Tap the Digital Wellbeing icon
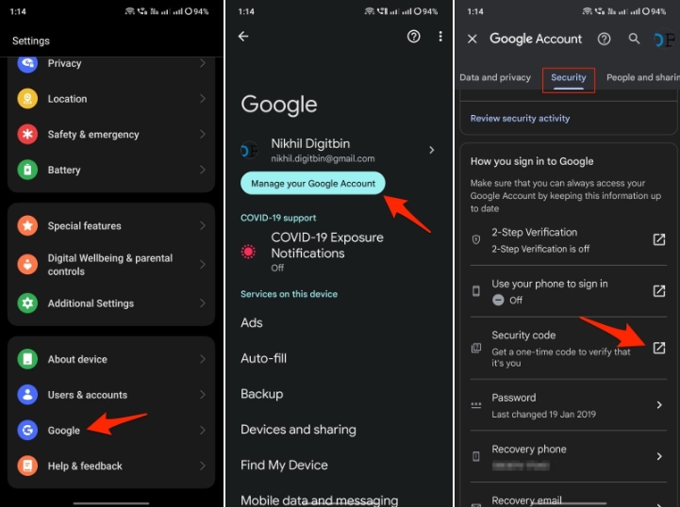Viewport: 680px width, 507px height. click(27, 264)
